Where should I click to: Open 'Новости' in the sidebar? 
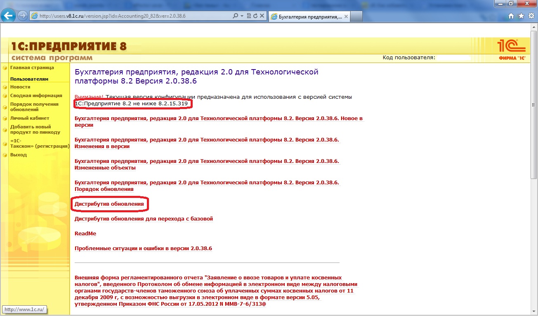click(20, 87)
